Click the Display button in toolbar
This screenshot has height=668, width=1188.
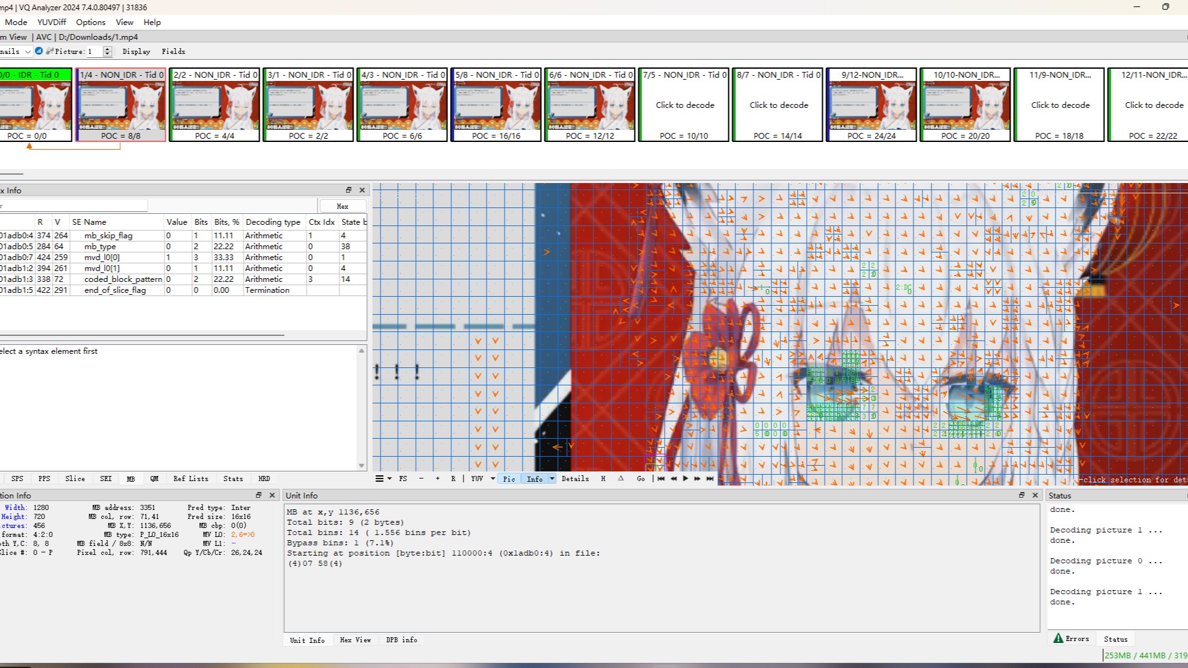pos(136,51)
